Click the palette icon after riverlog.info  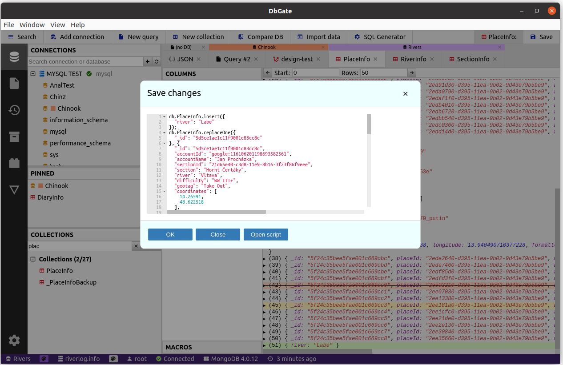(x=113, y=359)
